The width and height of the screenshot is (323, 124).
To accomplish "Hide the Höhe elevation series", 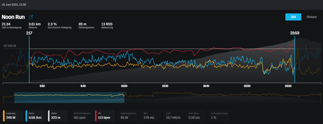I will [x=58, y=115].
